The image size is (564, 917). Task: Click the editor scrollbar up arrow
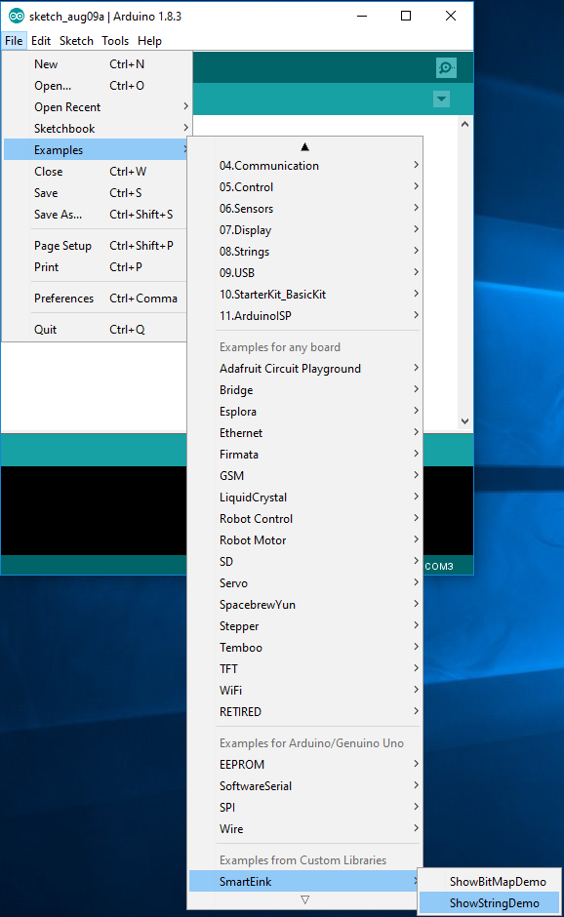pyautogui.click(x=464, y=124)
